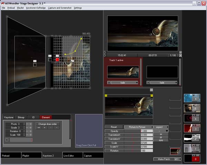Open the Settings menu
The width and height of the screenshot is (207, 165).
[78, 8]
